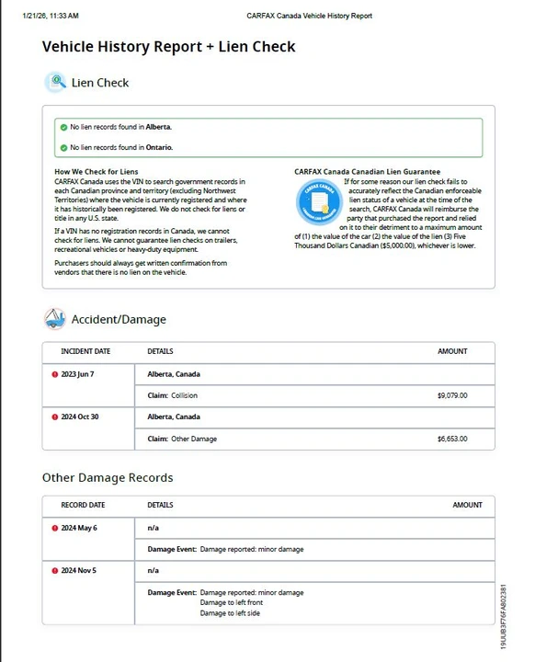Screen dimensions: 535x662
Task: Click AMOUNT header in Accident/Damage table
Action: [452, 351]
